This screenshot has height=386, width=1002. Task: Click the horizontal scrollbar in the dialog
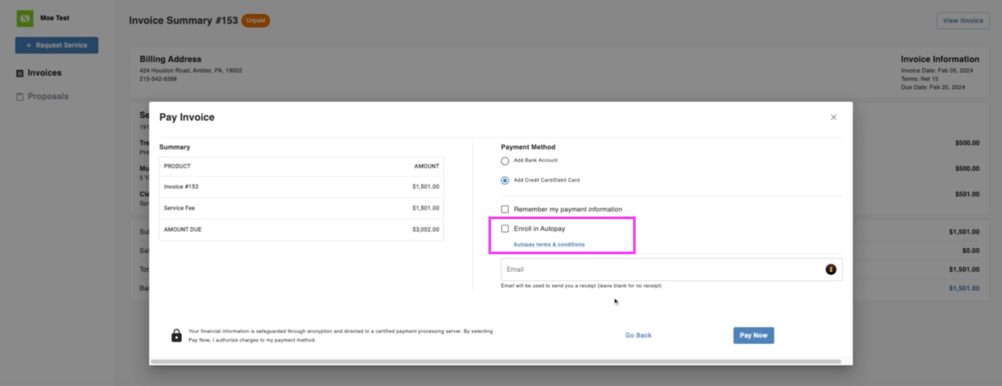click(495, 361)
